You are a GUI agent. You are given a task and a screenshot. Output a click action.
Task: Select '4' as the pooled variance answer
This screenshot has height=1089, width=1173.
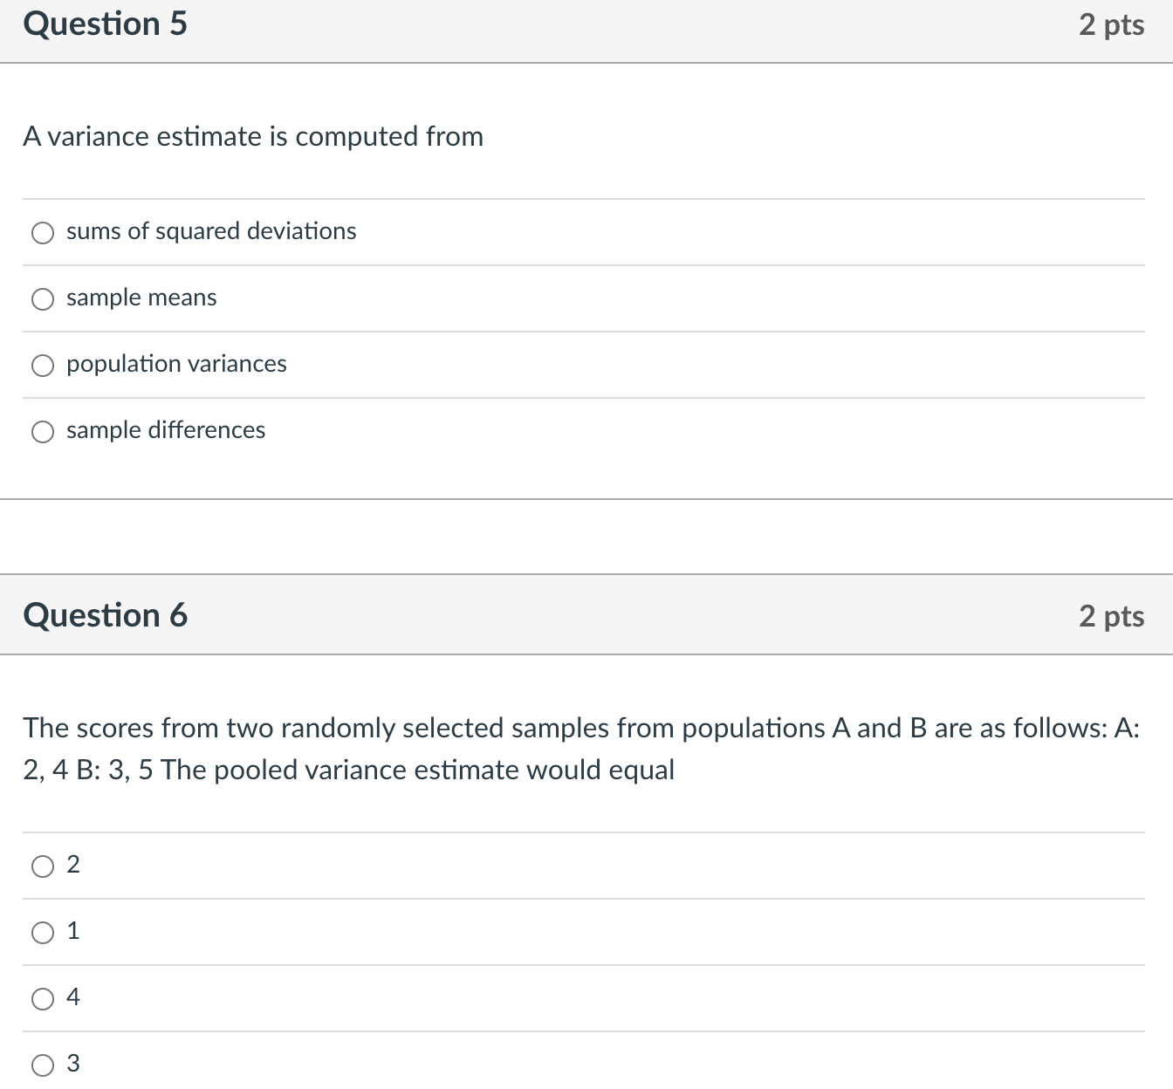pos(42,998)
